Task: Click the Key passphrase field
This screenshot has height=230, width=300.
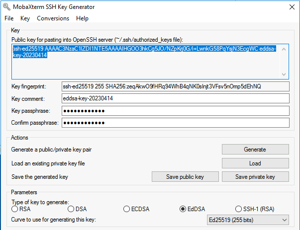Action: coord(176,111)
